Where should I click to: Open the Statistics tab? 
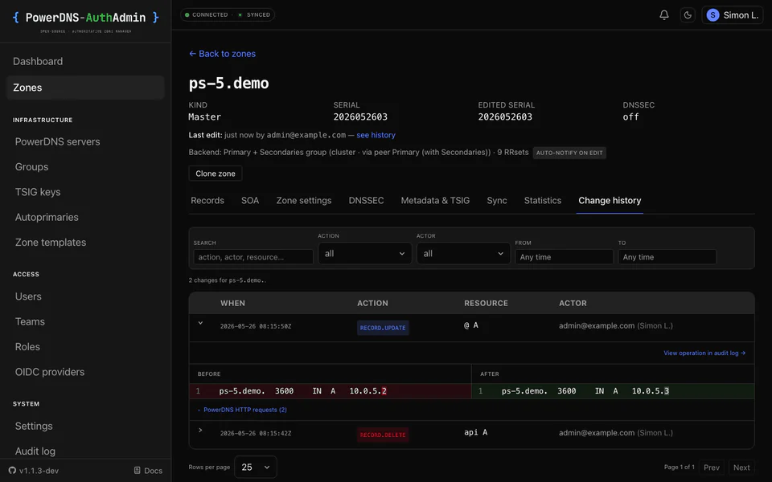(x=543, y=201)
